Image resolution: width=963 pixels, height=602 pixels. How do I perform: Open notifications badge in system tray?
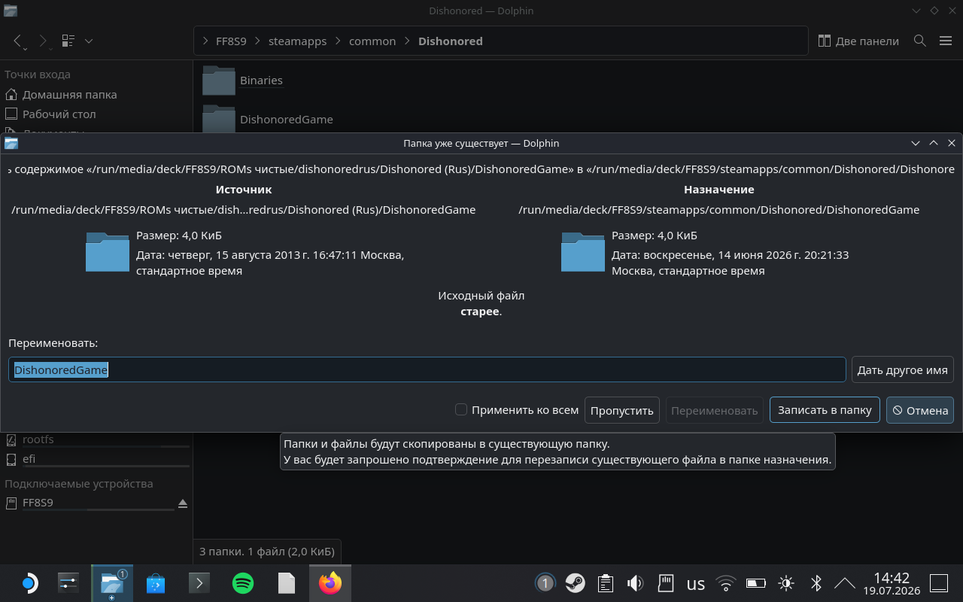(545, 583)
